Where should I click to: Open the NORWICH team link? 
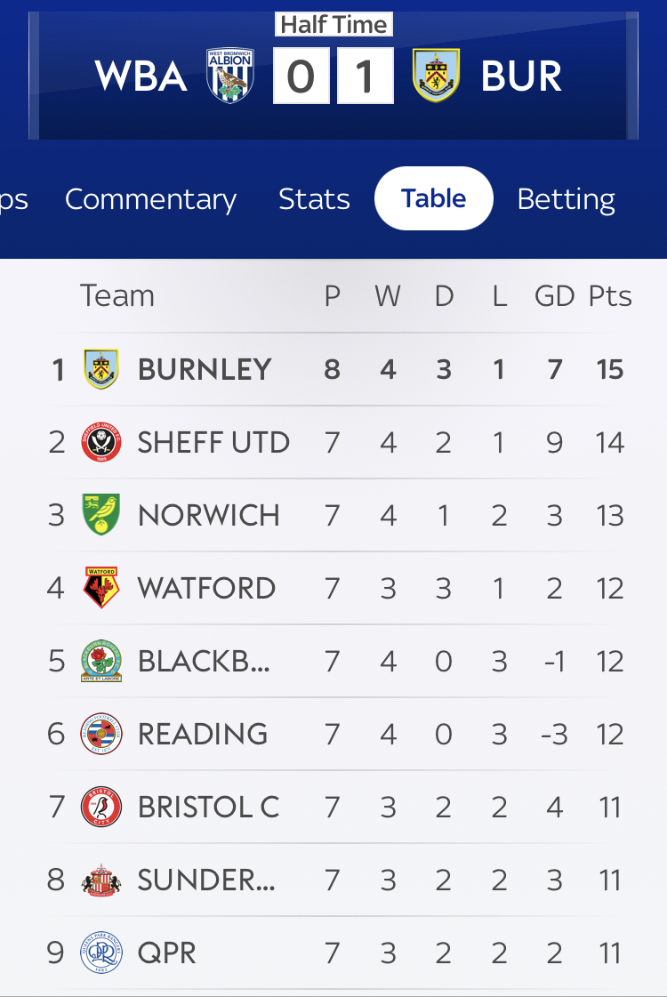[x=208, y=515]
